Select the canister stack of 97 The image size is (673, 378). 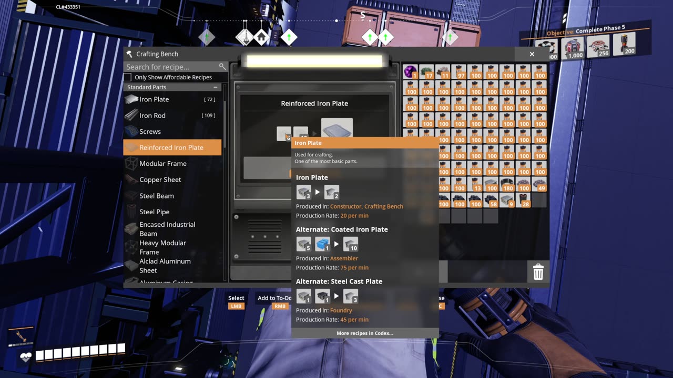coord(459,72)
